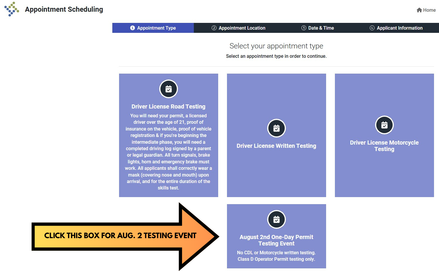Choose Driver License Road Testing title
Screen dimensions: 439x271
coord(168,106)
